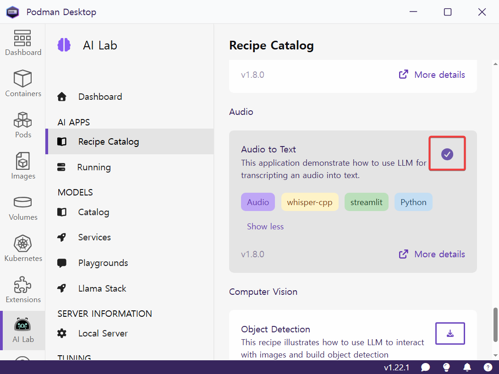Click the main Dashboard sidebar icon

[23, 43]
